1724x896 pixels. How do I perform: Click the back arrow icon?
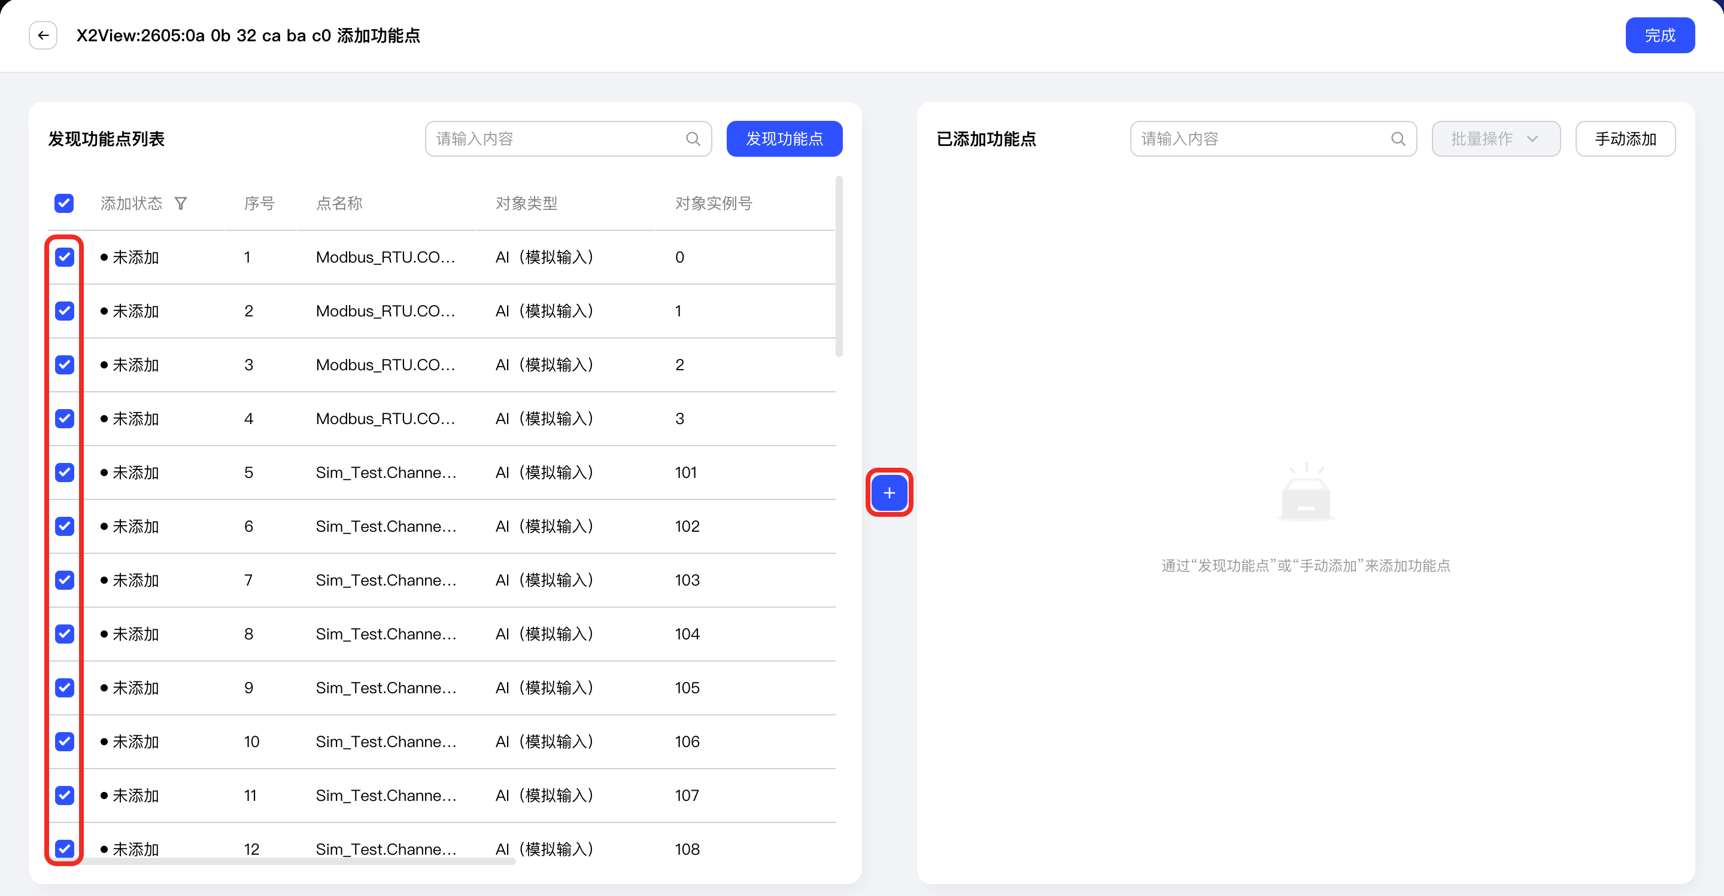click(43, 35)
